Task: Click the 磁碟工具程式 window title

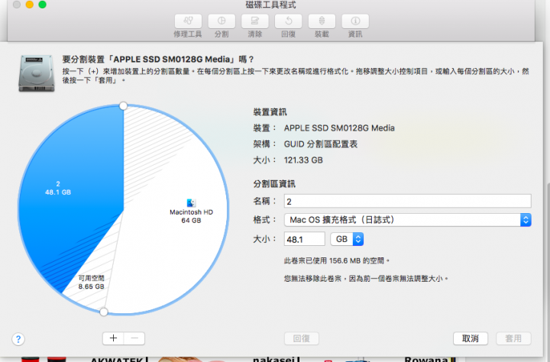Action: (270, 5)
